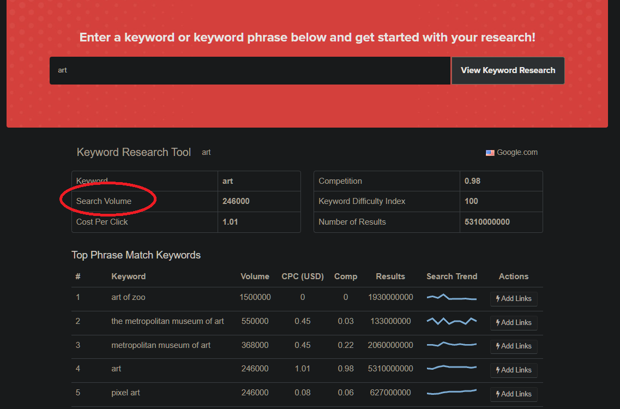This screenshot has width=620, height=409.
Task: Click the Number of Results label
Action: point(352,222)
